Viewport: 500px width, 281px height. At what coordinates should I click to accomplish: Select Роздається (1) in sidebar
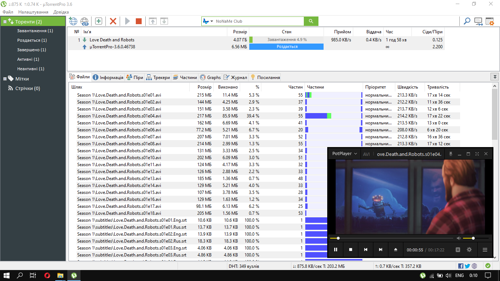click(x=32, y=40)
